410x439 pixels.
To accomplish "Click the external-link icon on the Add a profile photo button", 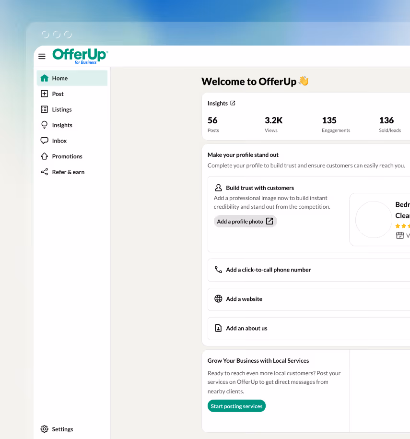I will (x=269, y=221).
